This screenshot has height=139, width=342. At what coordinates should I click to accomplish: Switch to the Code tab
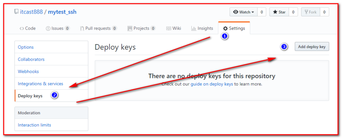[x=27, y=28]
